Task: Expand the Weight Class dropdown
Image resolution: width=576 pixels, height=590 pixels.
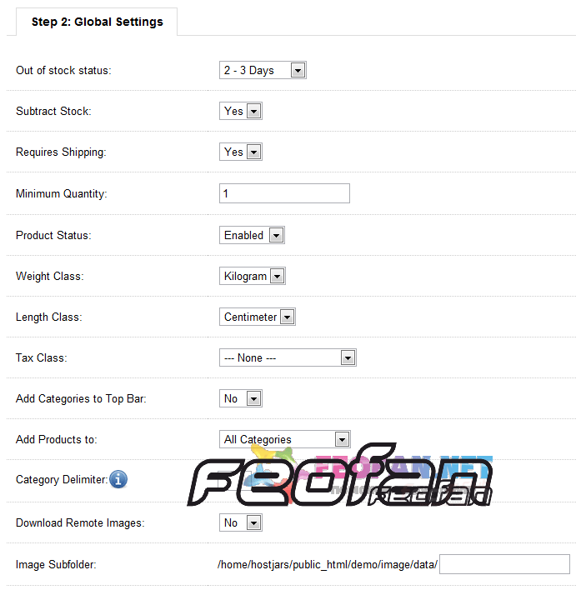Action: tap(253, 276)
